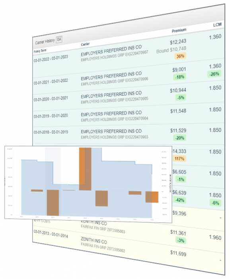Screen dimensions: 230x279
Task: Click policy number EIG220470904 carrier line
Action: tap(114, 119)
